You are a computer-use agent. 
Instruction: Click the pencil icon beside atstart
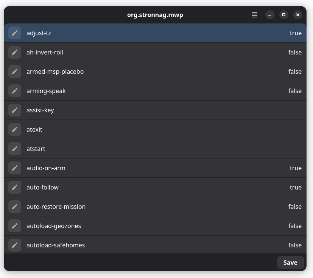click(15, 149)
